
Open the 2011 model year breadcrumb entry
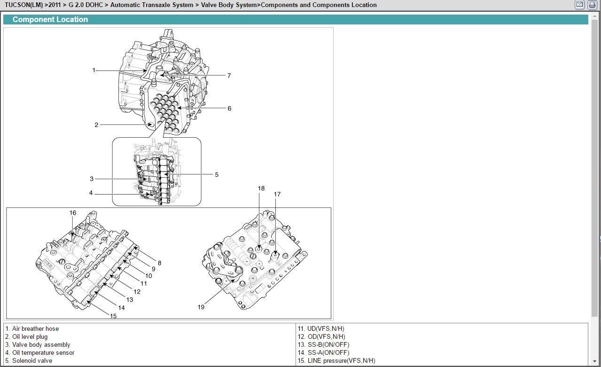coord(53,5)
